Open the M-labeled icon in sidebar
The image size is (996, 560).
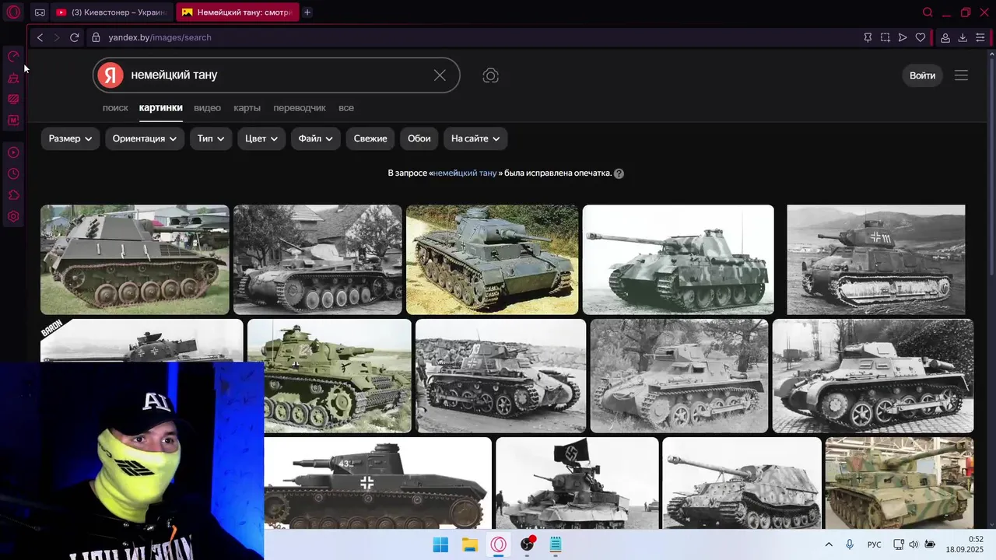pyautogui.click(x=13, y=121)
